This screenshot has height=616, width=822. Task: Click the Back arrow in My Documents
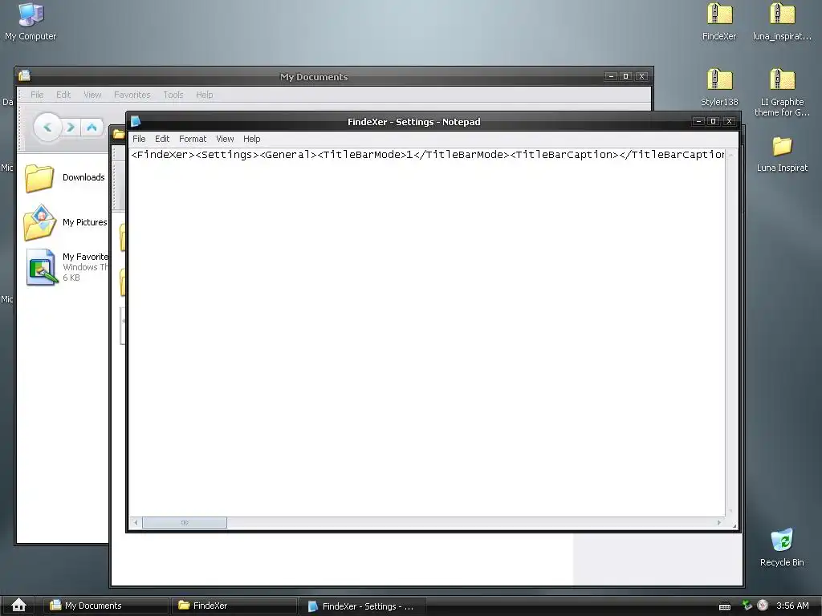47,128
